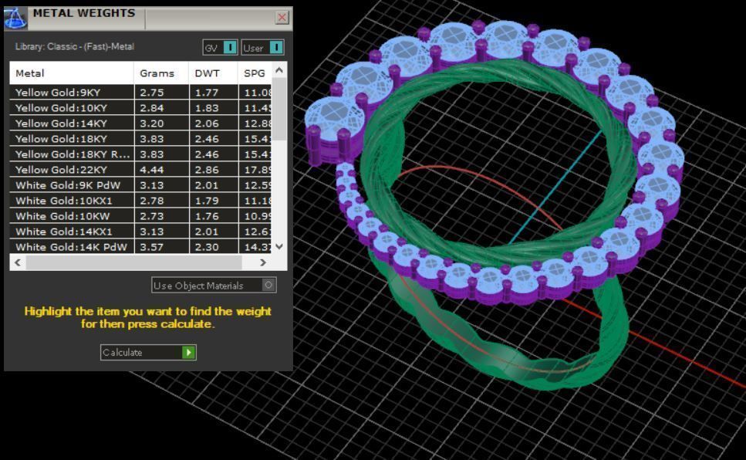Screen dimensions: 746x460
Task: Select the White Gold:9K PdW row
Action: pyautogui.click(x=141, y=185)
